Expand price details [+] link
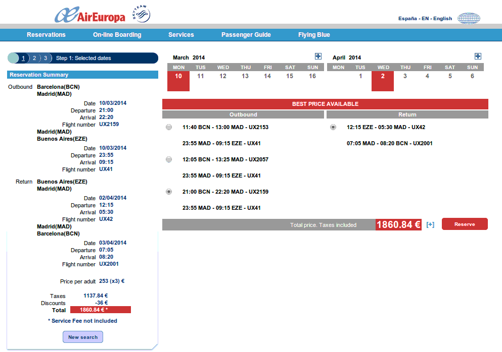This screenshot has width=502, height=352. pos(430,224)
